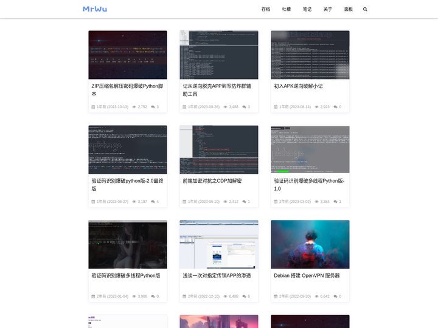Image resolution: width=438 pixels, height=328 pixels.
Task: Open thumbnail above 验证码识别爆破多线程Python版 (2023-01-04)
Action: 128,245
